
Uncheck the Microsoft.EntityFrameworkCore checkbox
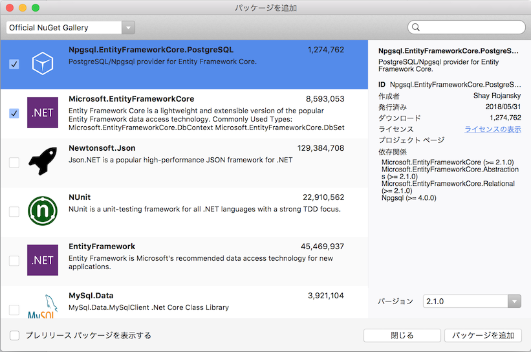tap(14, 113)
